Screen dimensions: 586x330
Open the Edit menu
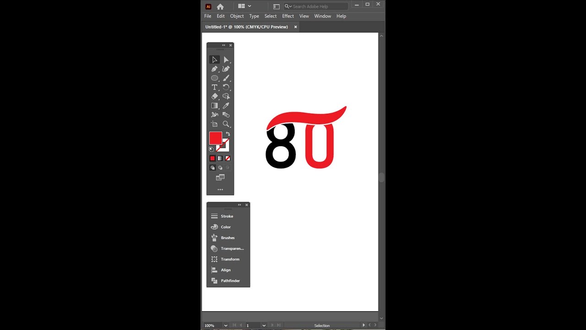coord(221,16)
